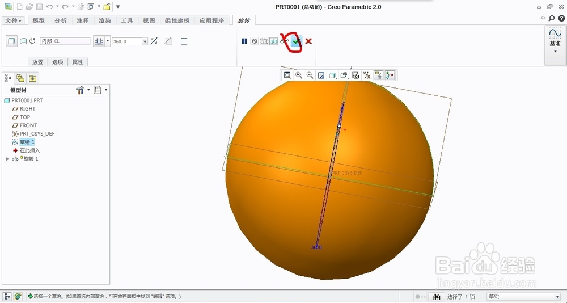Switch to the 渲染 tab

tap(105, 20)
